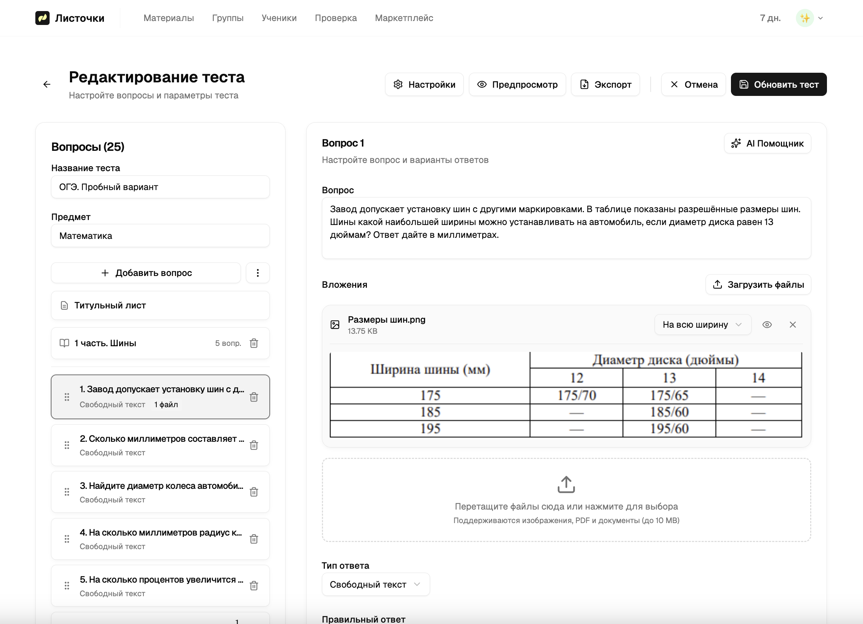Click the back arrow next to Редактирование теста
The image size is (863, 624).
[x=47, y=85]
